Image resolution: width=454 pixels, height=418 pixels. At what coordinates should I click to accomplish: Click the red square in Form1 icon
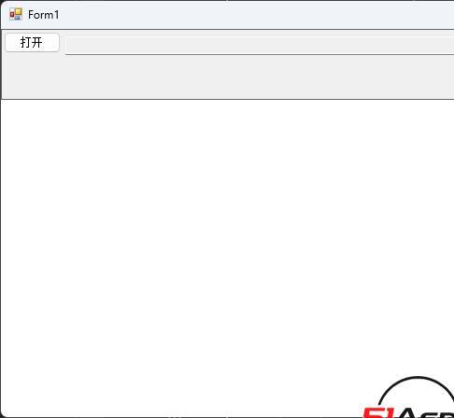click(x=12, y=15)
